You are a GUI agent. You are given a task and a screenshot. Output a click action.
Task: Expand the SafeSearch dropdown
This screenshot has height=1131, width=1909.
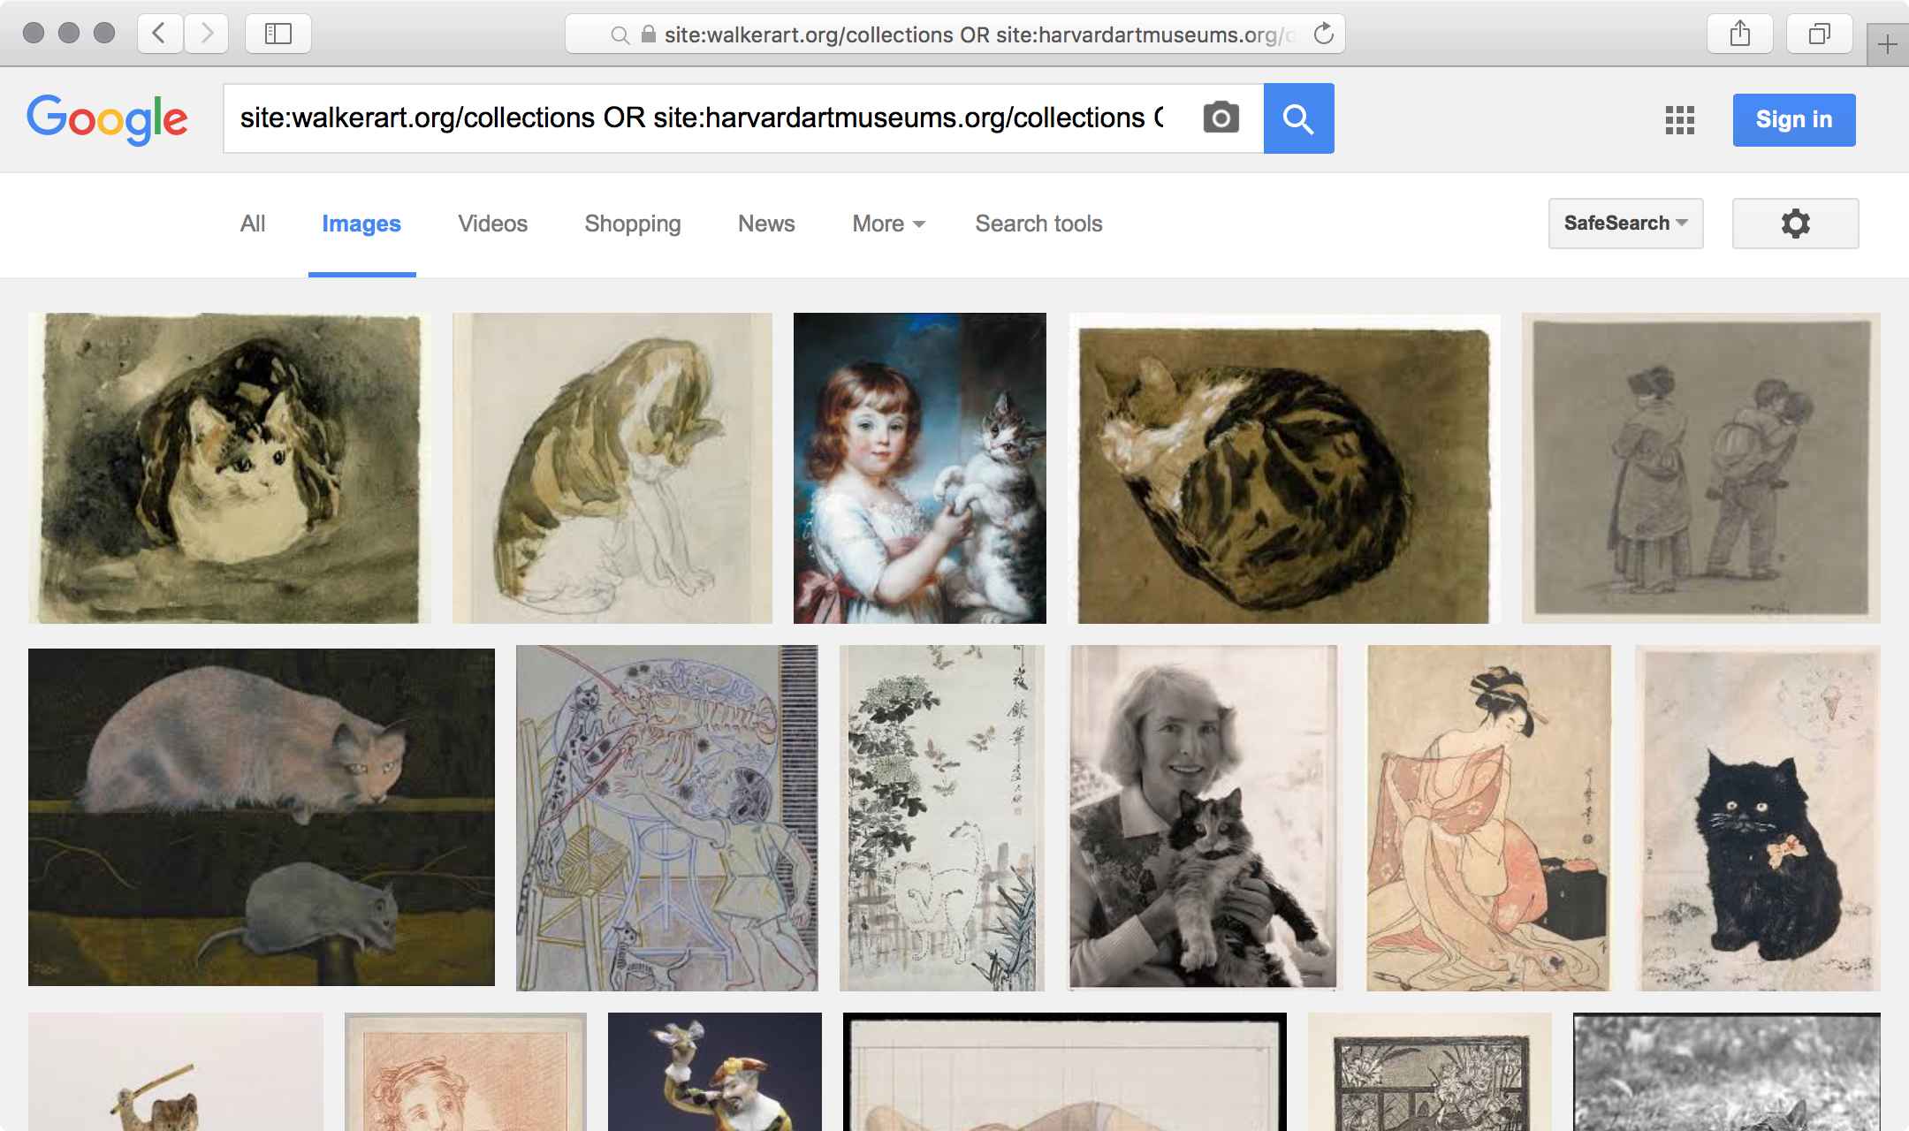[x=1625, y=224]
